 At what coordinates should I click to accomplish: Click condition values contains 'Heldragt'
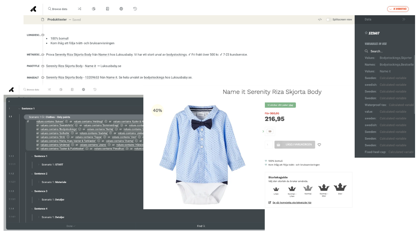tap(88, 121)
